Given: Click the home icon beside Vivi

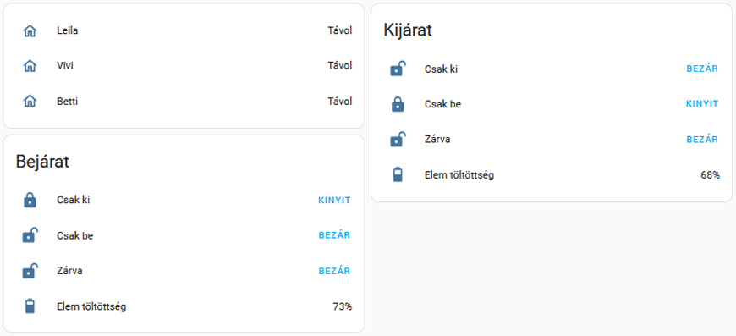Looking at the screenshot, I should pos(30,66).
